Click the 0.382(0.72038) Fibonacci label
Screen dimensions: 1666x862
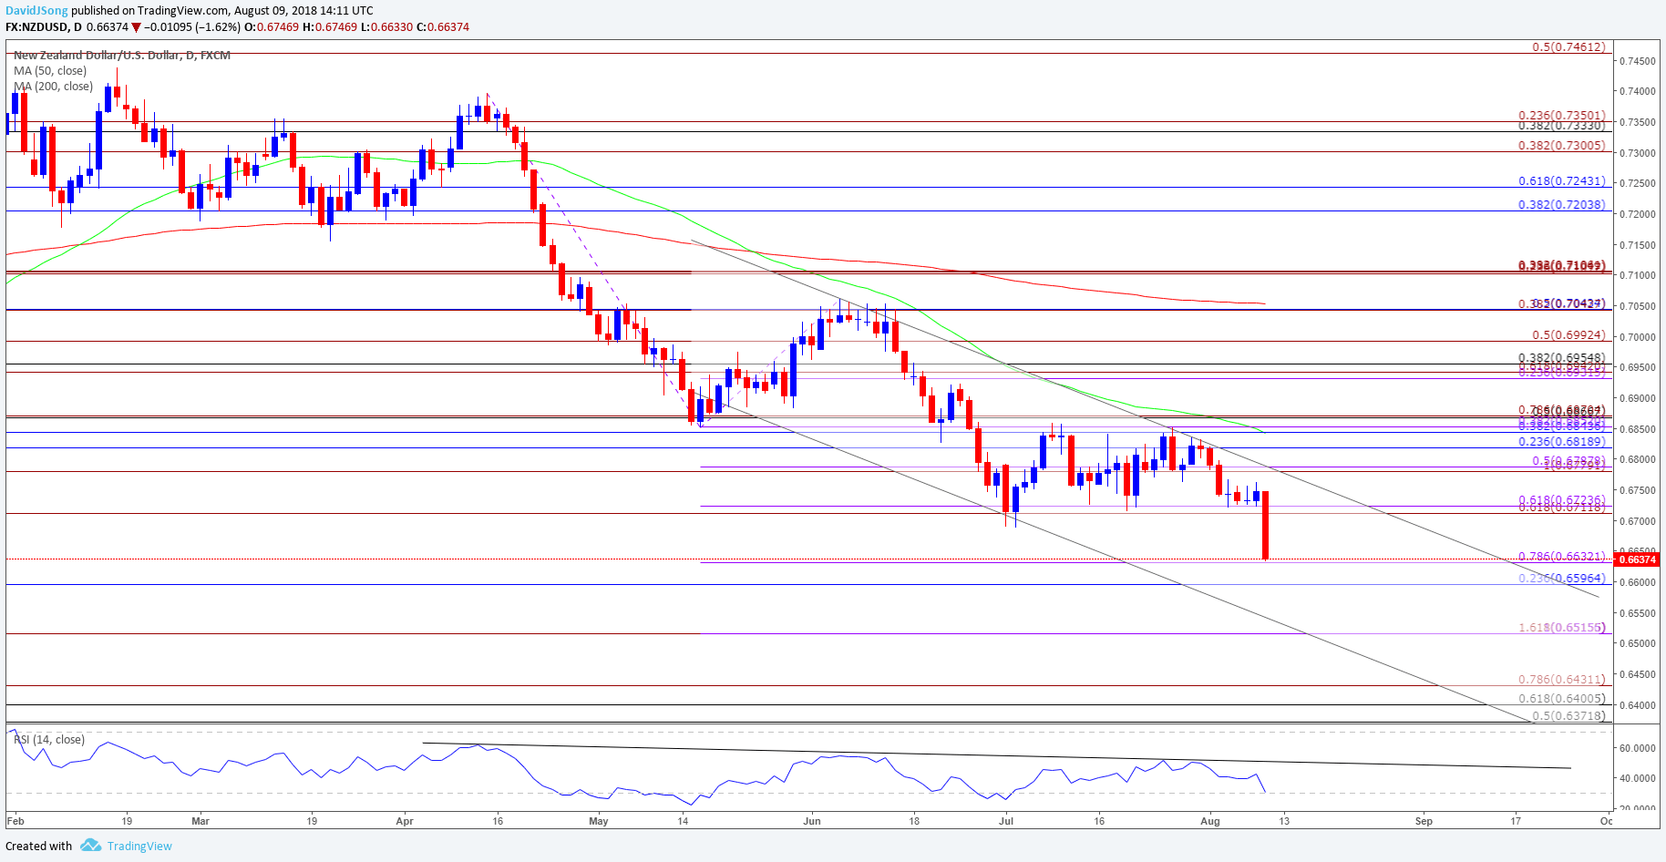coord(1562,204)
